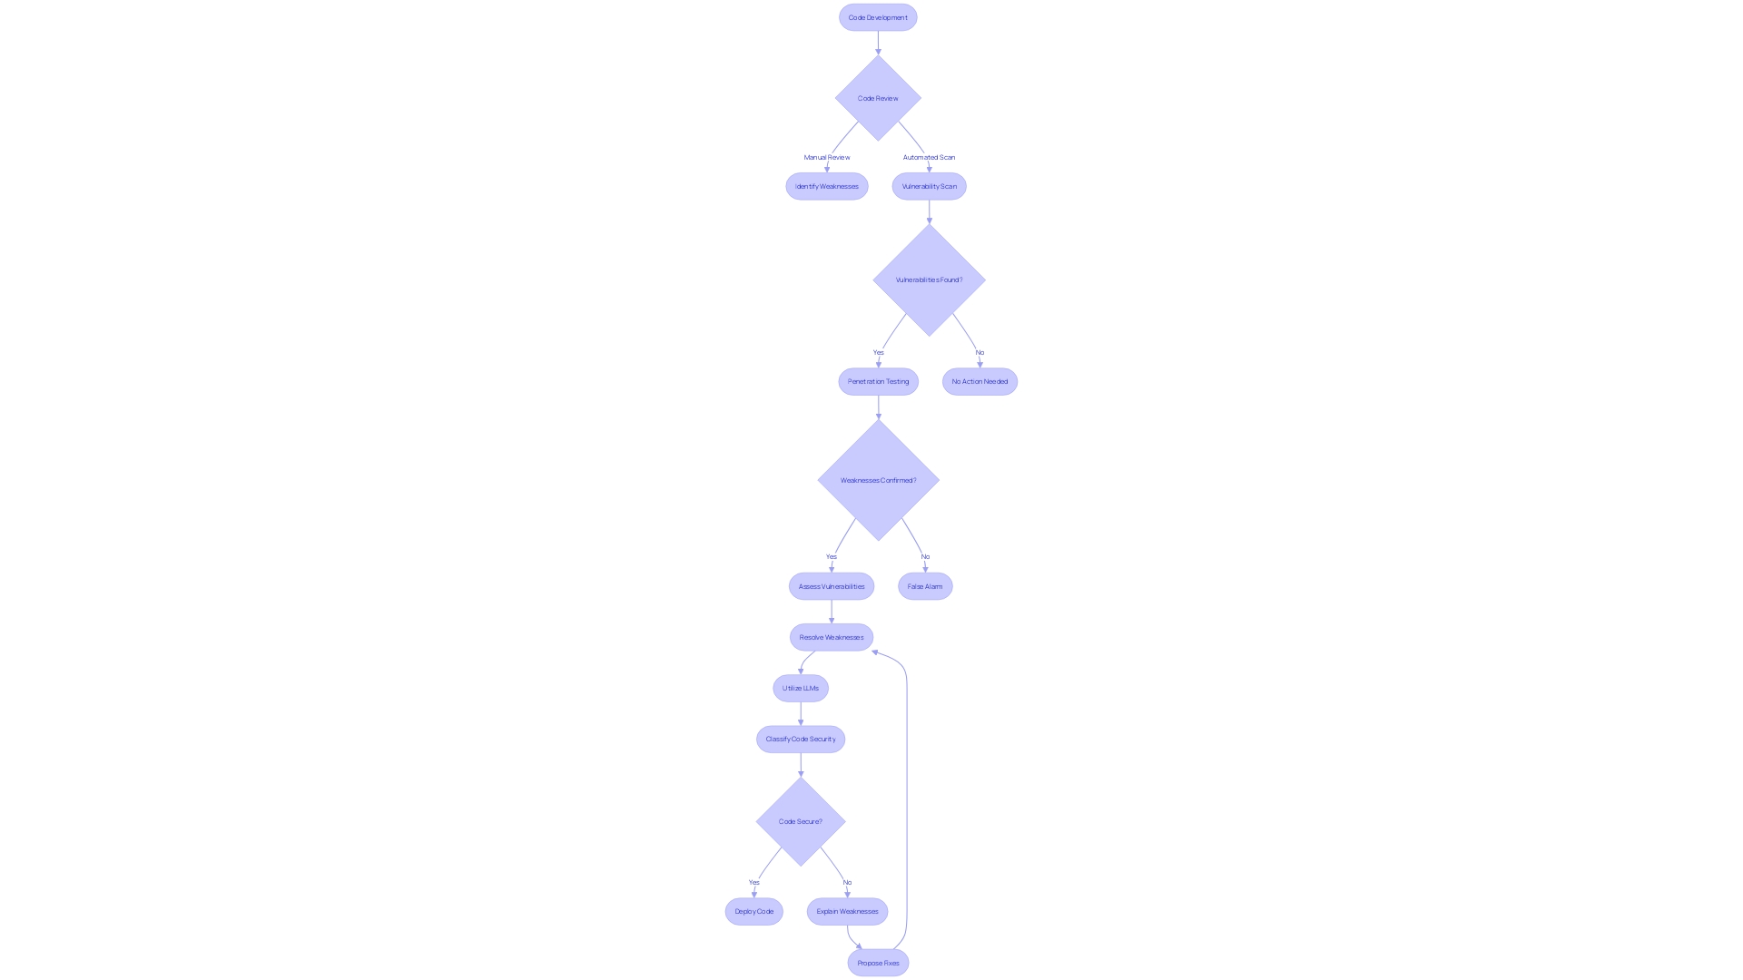
Task: Click the Deploy Code terminal node
Action: [753, 911]
